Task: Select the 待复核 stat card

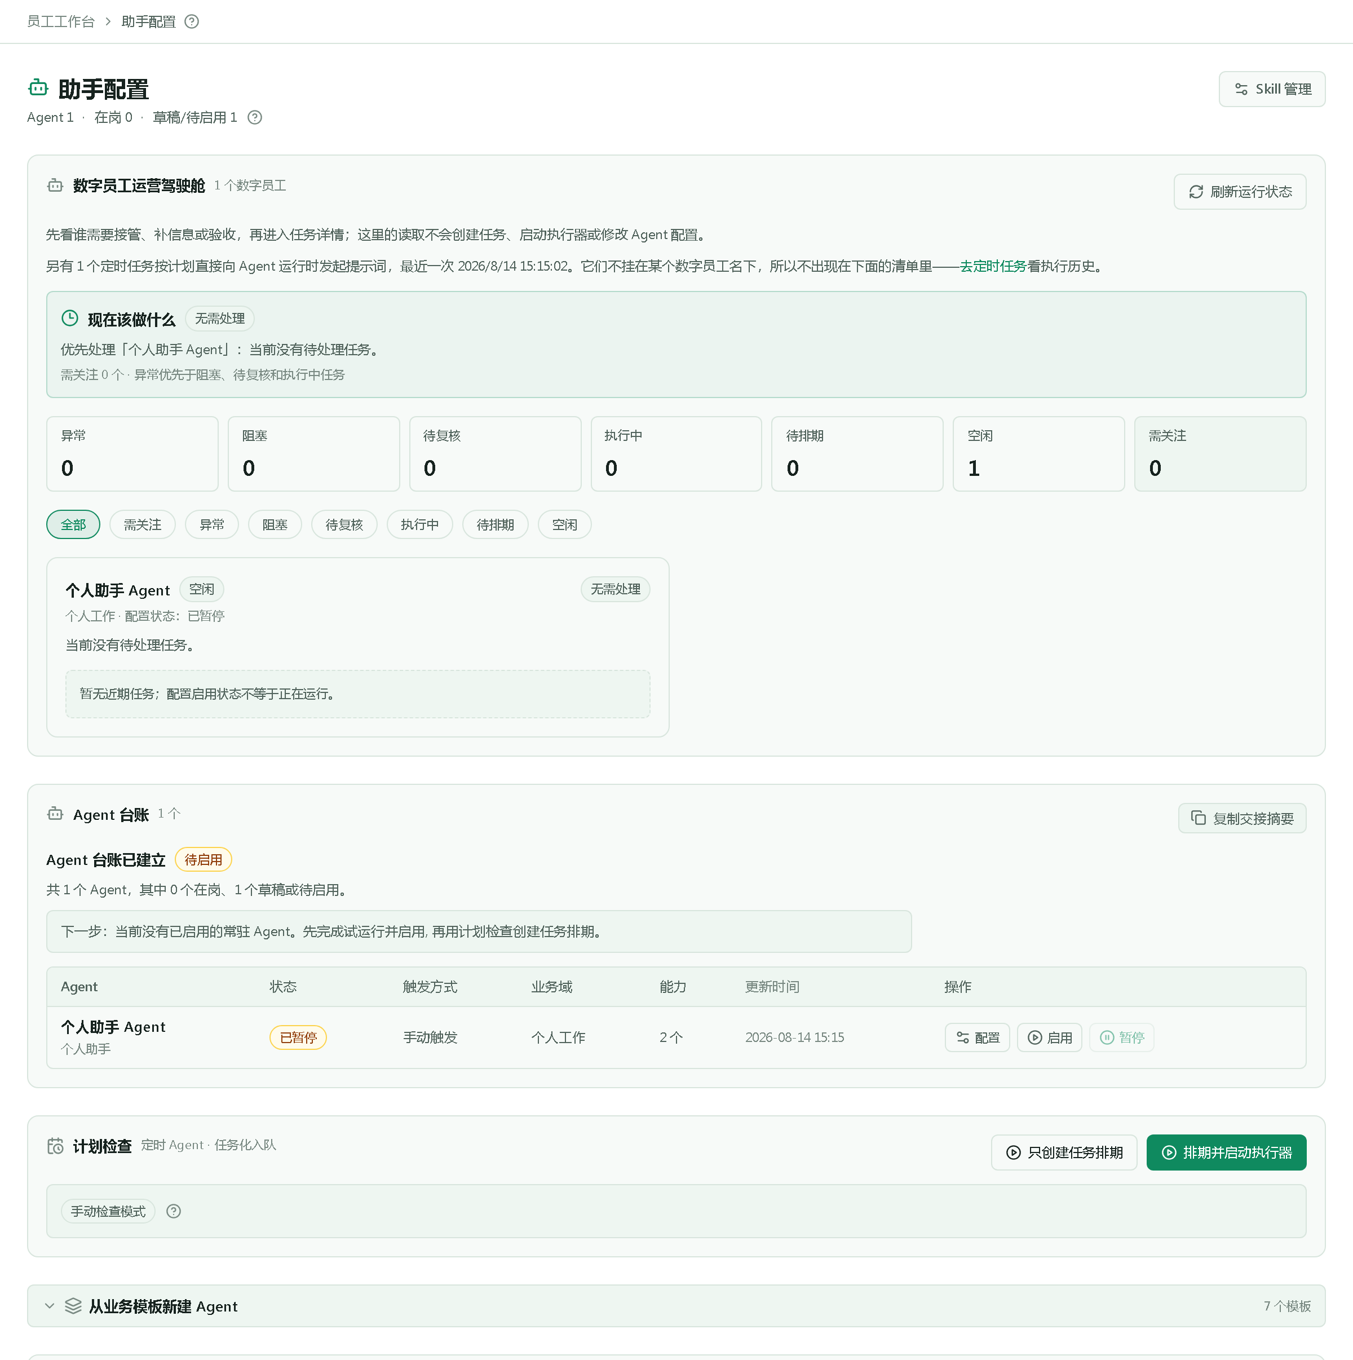Action: pyautogui.click(x=495, y=454)
